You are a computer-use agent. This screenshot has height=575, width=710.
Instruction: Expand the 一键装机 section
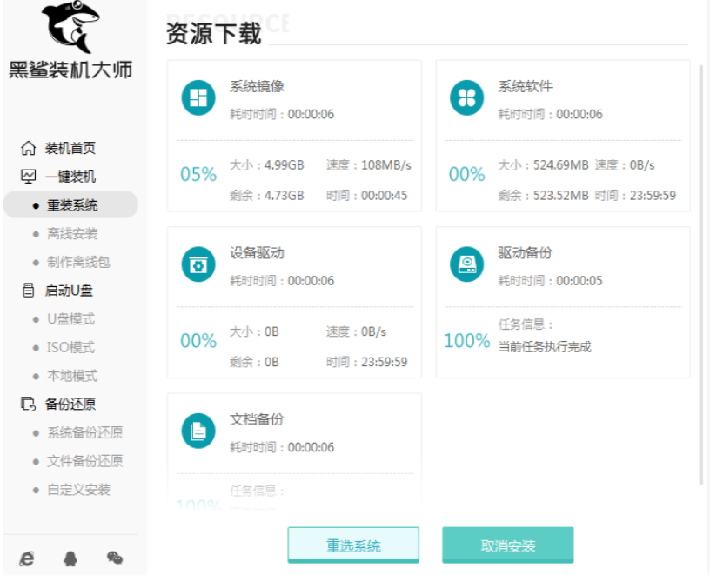pos(70,177)
